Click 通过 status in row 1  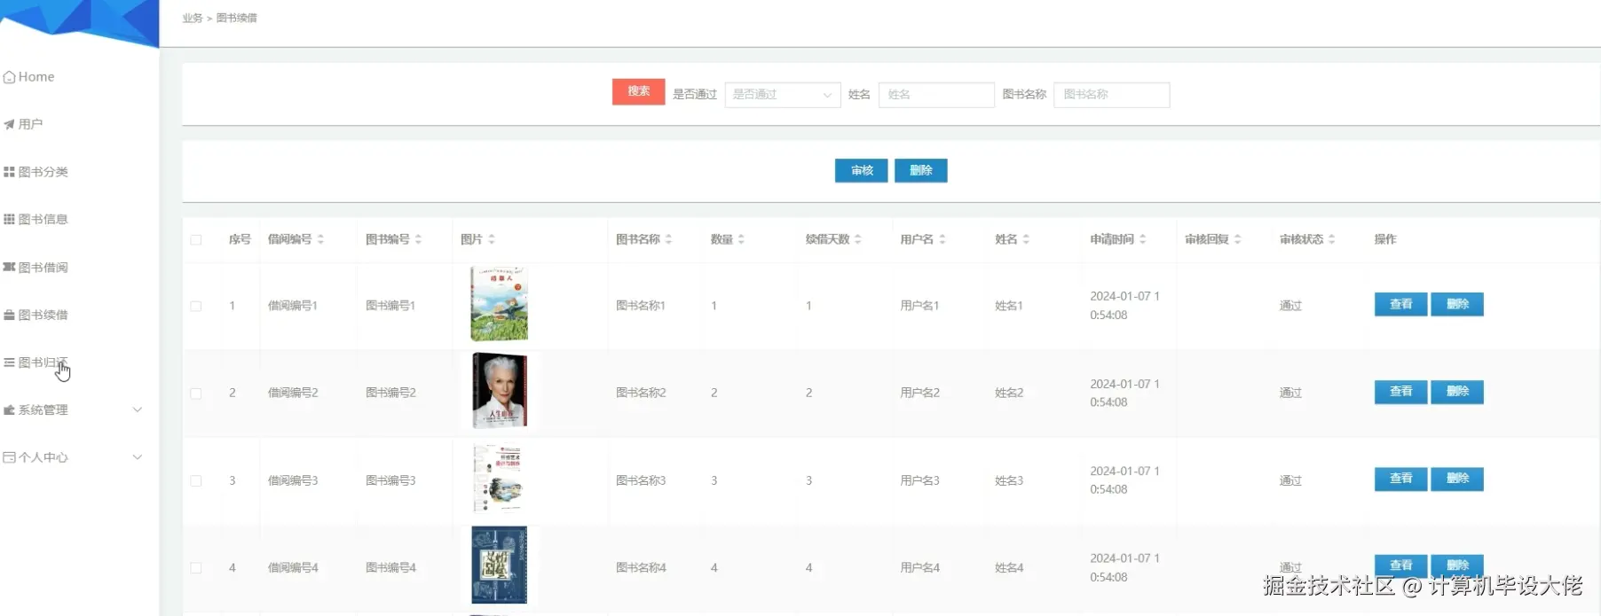pyautogui.click(x=1290, y=306)
